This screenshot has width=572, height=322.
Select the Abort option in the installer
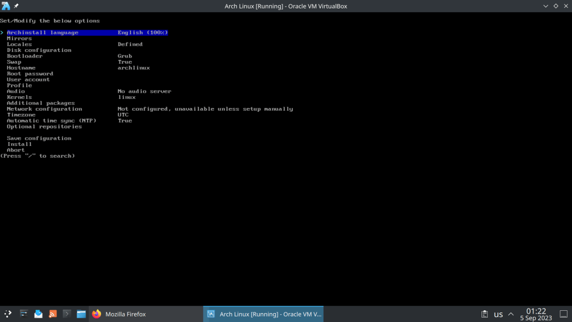[16, 150]
